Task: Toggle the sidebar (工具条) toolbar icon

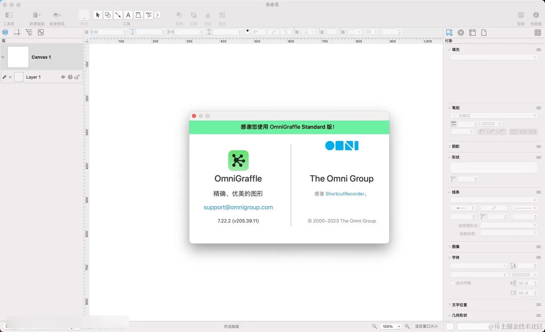Action: click(x=9, y=15)
